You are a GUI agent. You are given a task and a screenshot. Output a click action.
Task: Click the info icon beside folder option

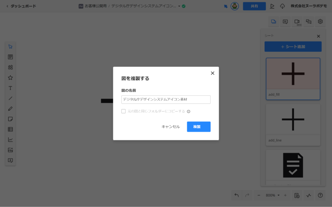coord(188,112)
